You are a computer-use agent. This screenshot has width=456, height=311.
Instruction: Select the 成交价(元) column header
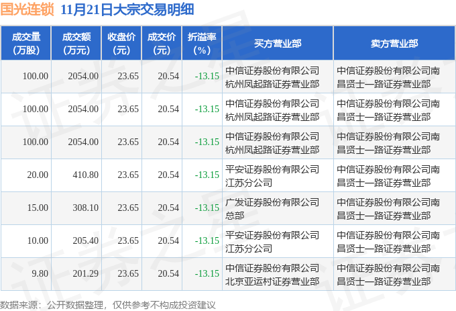coord(162,44)
